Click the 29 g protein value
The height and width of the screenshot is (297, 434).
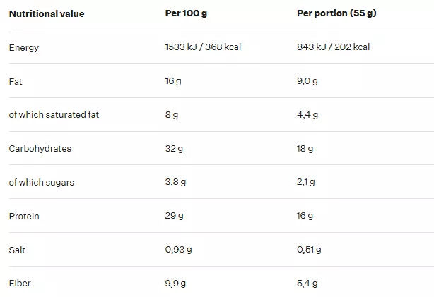pyautogui.click(x=174, y=216)
